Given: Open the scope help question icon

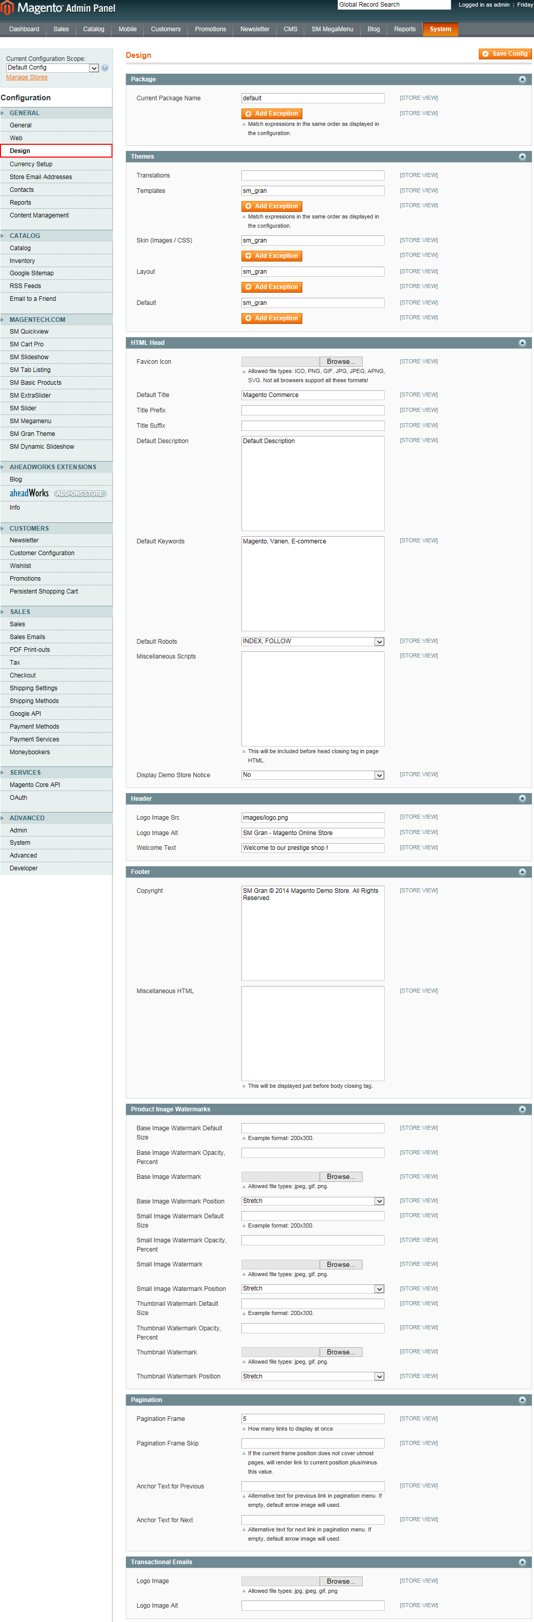Looking at the screenshot, I should 105,68.
